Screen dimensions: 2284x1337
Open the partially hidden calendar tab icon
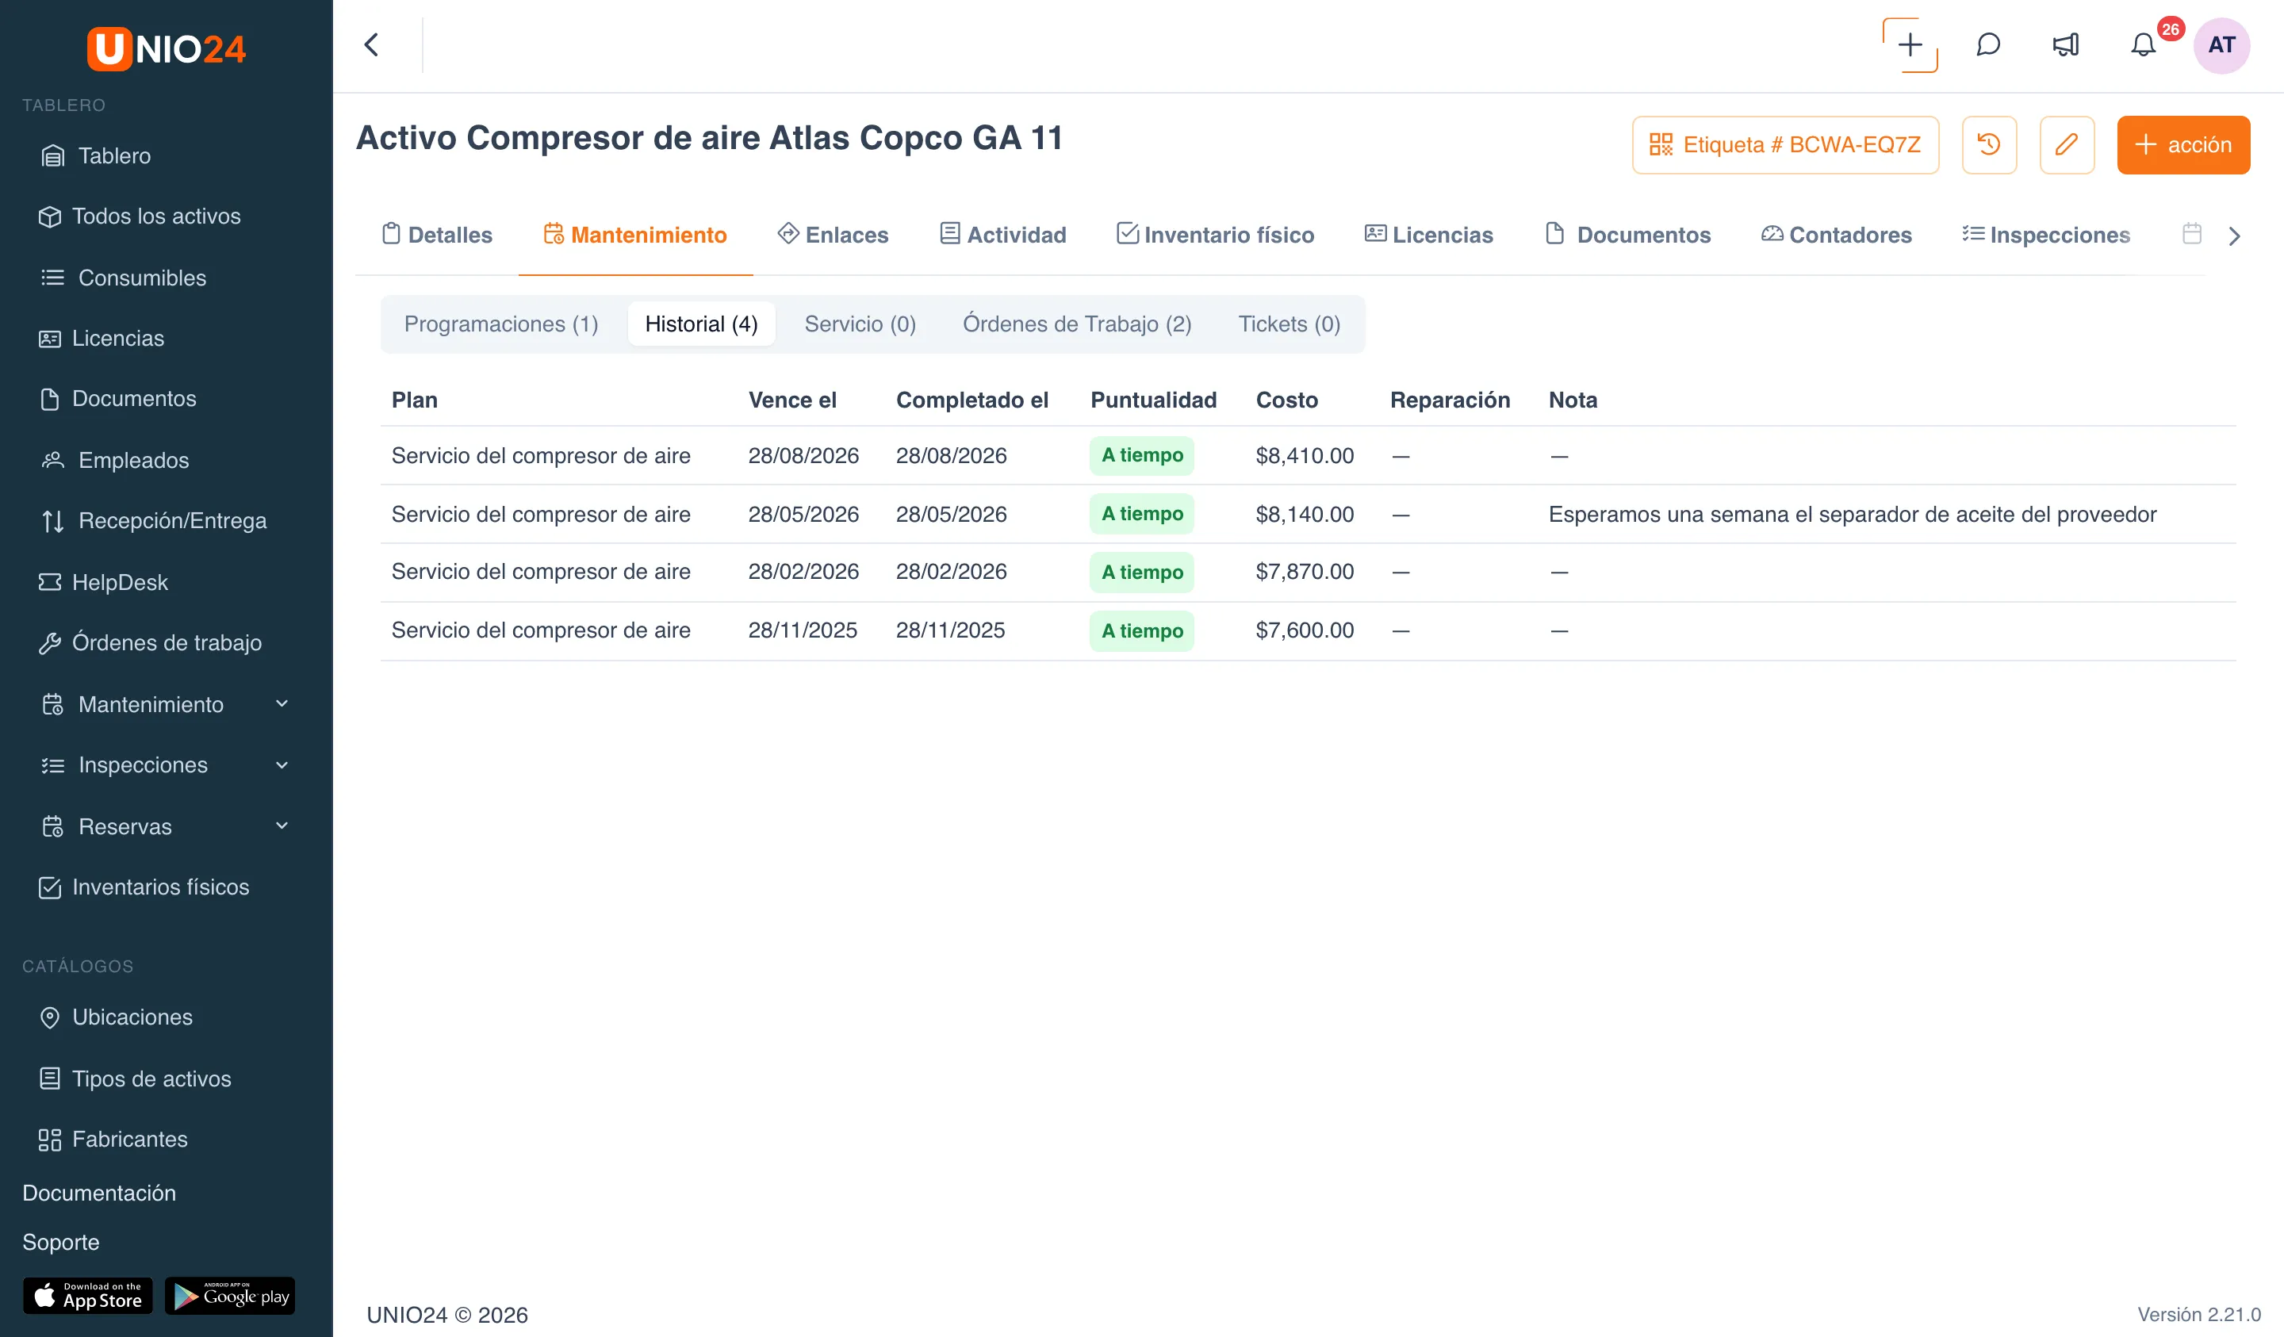click(x=2191, y=234)
